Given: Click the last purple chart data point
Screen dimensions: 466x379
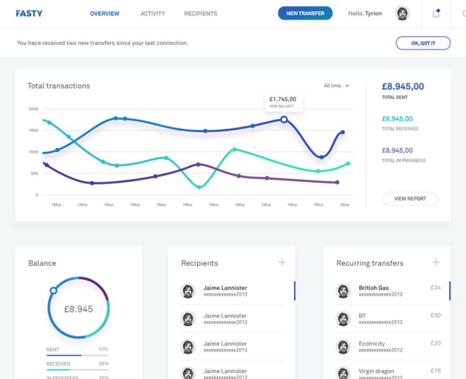Looking at the screenshot, I should tap(337, 182).
